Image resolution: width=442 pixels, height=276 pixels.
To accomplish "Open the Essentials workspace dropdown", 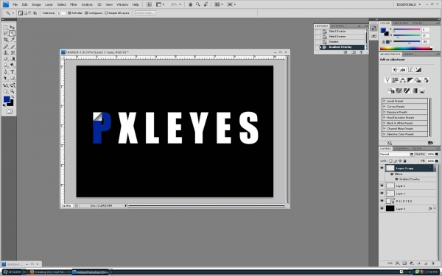I will click(408, 4).
